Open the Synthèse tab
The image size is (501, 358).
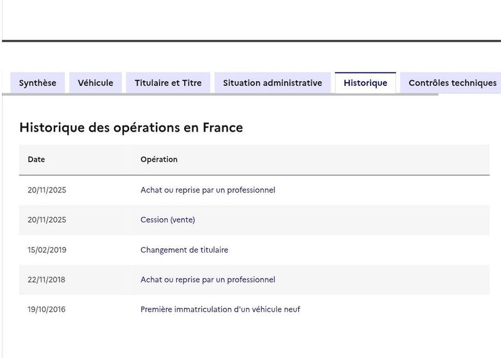[38, 83]
